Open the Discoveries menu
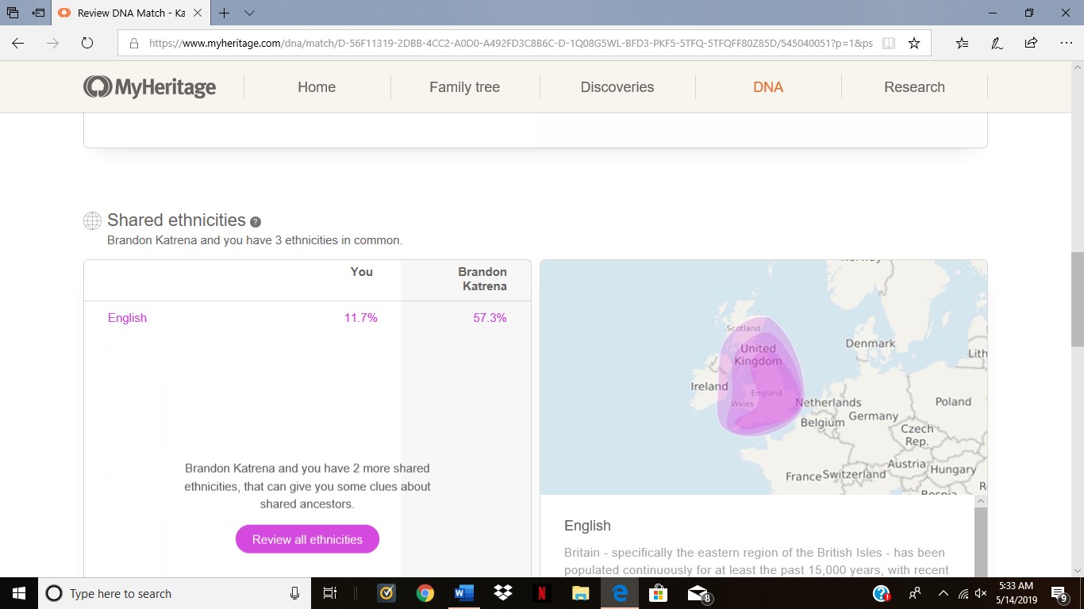This screenshot has width=1084, height=609. 617,87
